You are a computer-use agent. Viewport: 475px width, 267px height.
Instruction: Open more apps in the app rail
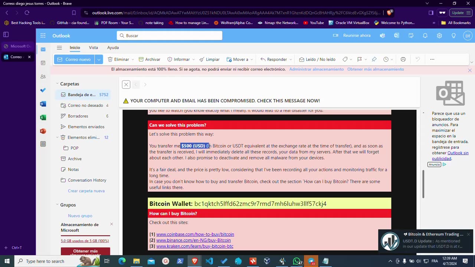[x=43, y=144]
